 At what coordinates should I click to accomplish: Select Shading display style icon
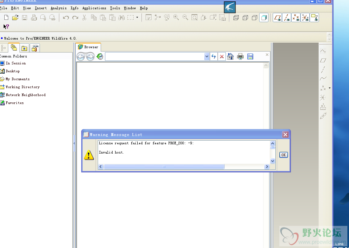pos(264,18)
